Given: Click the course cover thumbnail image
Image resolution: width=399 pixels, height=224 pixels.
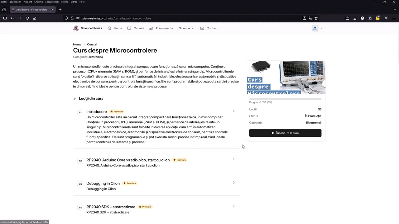Looking at the screenshot, I should pyautogui.click(x=285, y=77).
